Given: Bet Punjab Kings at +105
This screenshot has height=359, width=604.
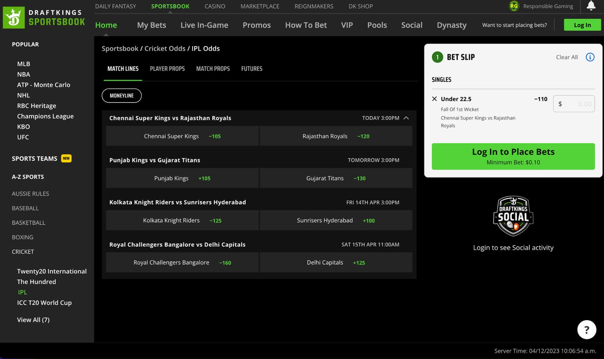Looking at the screenshot, I should coord(182,178).
